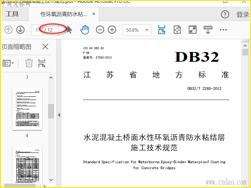Click the 施工技术规范 title line
The width and height of the screenshot is (251, 188).
point(154,148)
